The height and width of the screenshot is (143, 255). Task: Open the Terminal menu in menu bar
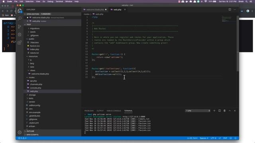[x=59, y=2]
